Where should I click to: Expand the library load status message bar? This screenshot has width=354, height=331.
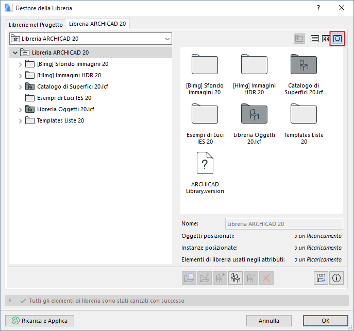coord(10,301)
